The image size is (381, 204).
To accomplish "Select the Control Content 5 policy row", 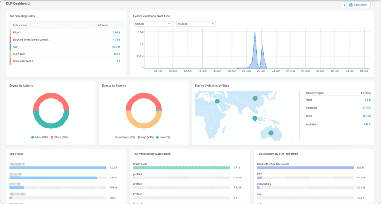I will click(67, 61).
